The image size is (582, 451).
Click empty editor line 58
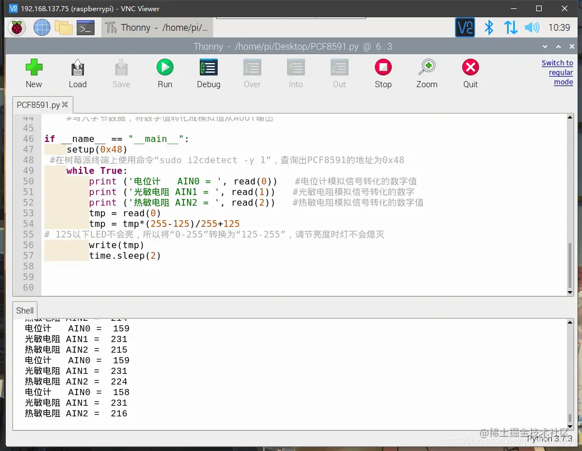tap(304, 266)
